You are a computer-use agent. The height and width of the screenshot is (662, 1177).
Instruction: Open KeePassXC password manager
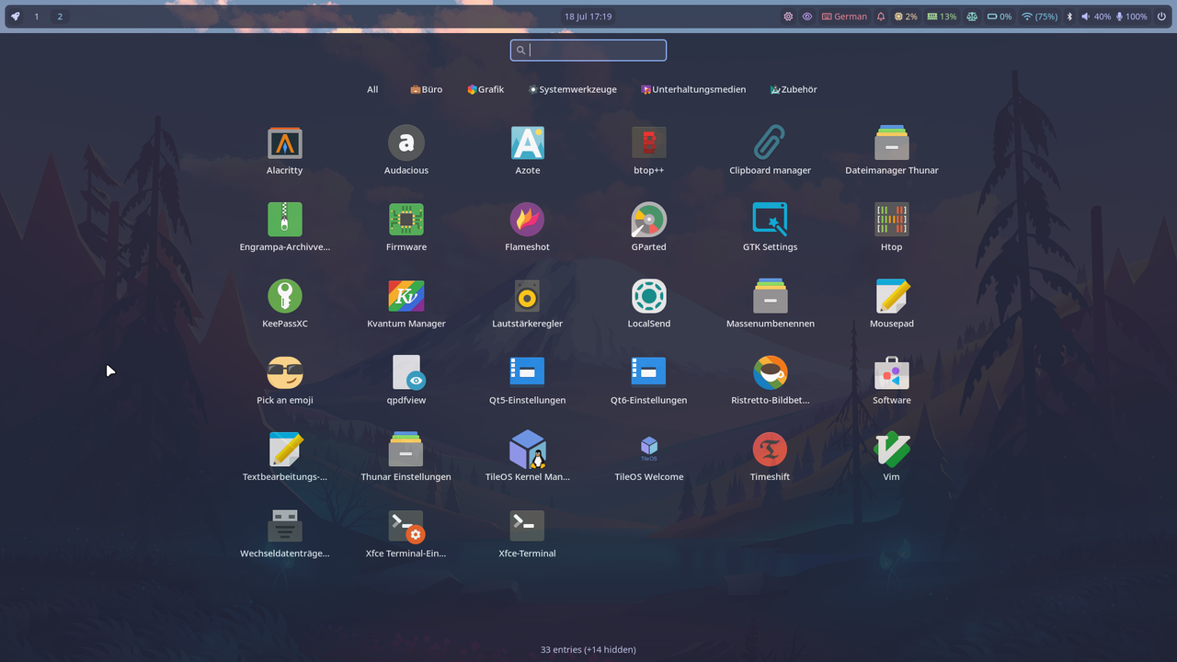tap(285, 303)
